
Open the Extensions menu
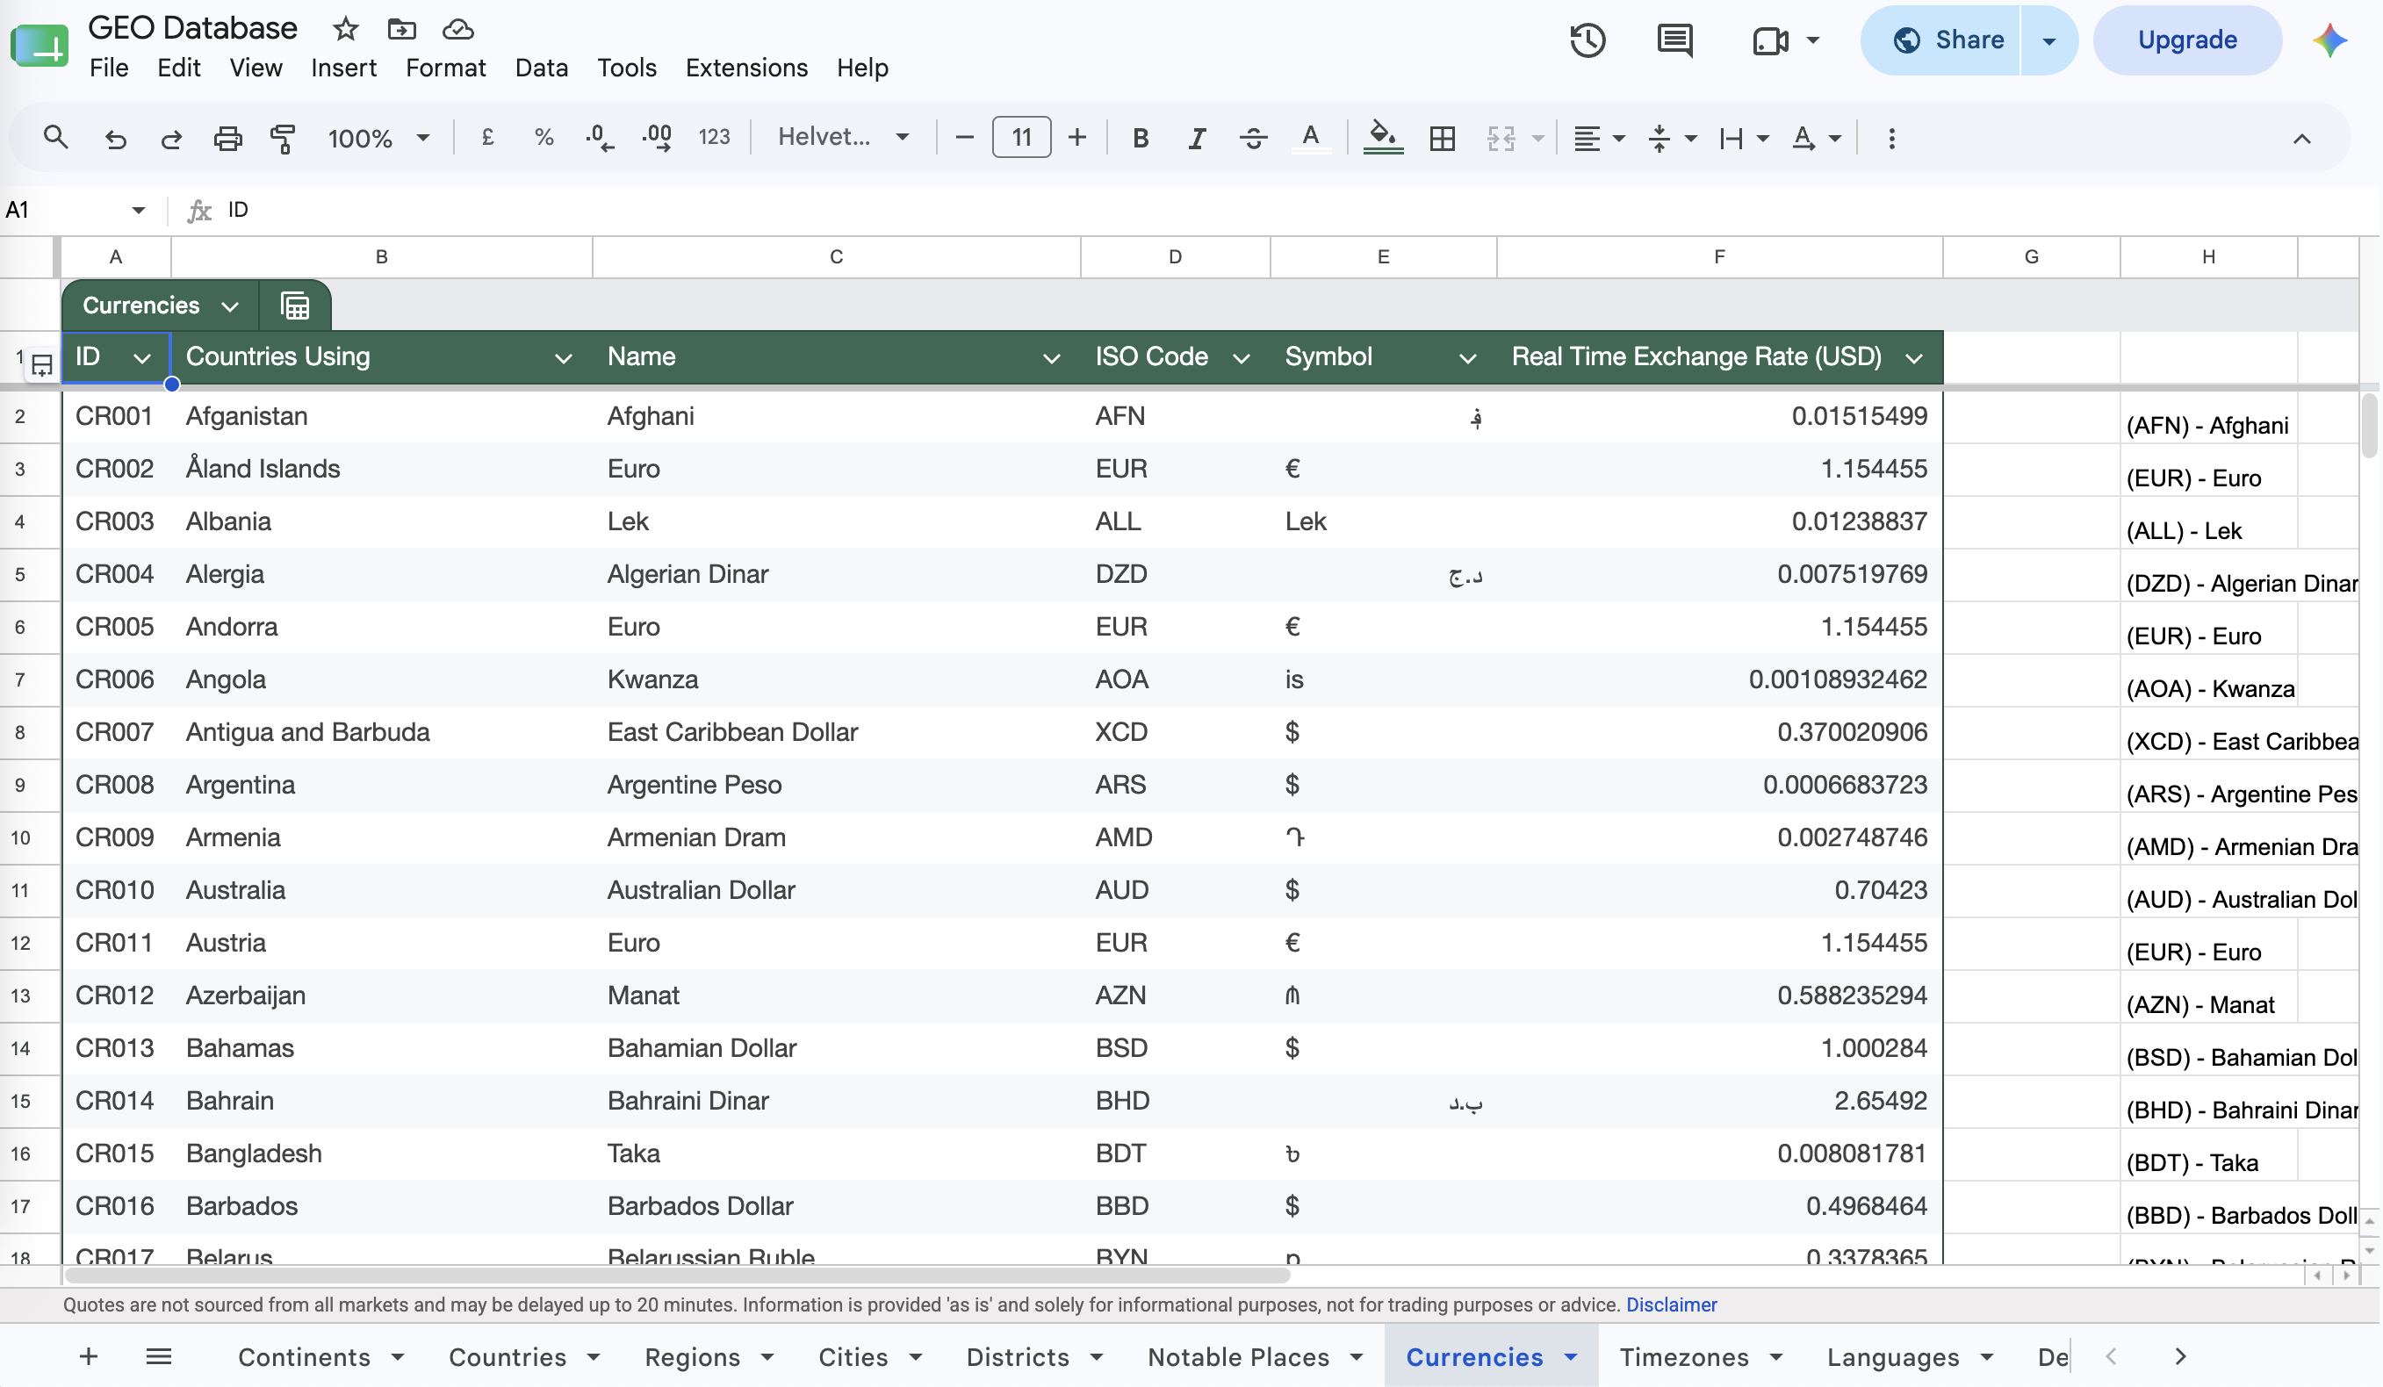click(x=746, y=68)
